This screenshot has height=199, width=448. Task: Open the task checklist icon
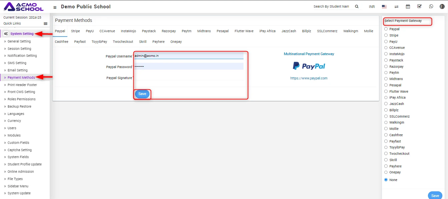click(419, 7)
